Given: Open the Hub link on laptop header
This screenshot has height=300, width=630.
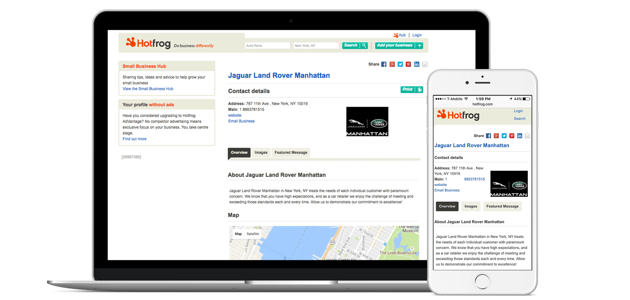Looking at the screenshot, I should pos(400,35).
